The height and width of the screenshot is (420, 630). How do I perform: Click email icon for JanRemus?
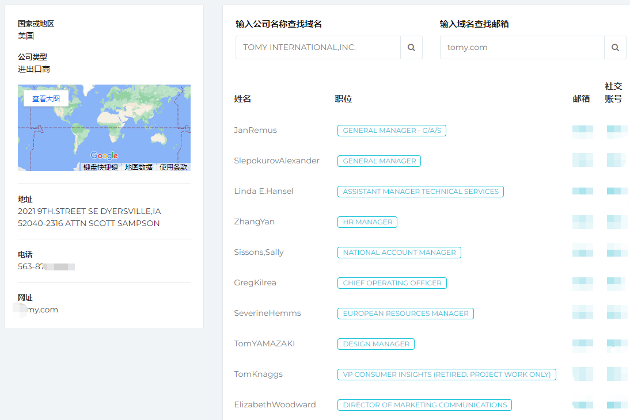click(x=582, y=131)
